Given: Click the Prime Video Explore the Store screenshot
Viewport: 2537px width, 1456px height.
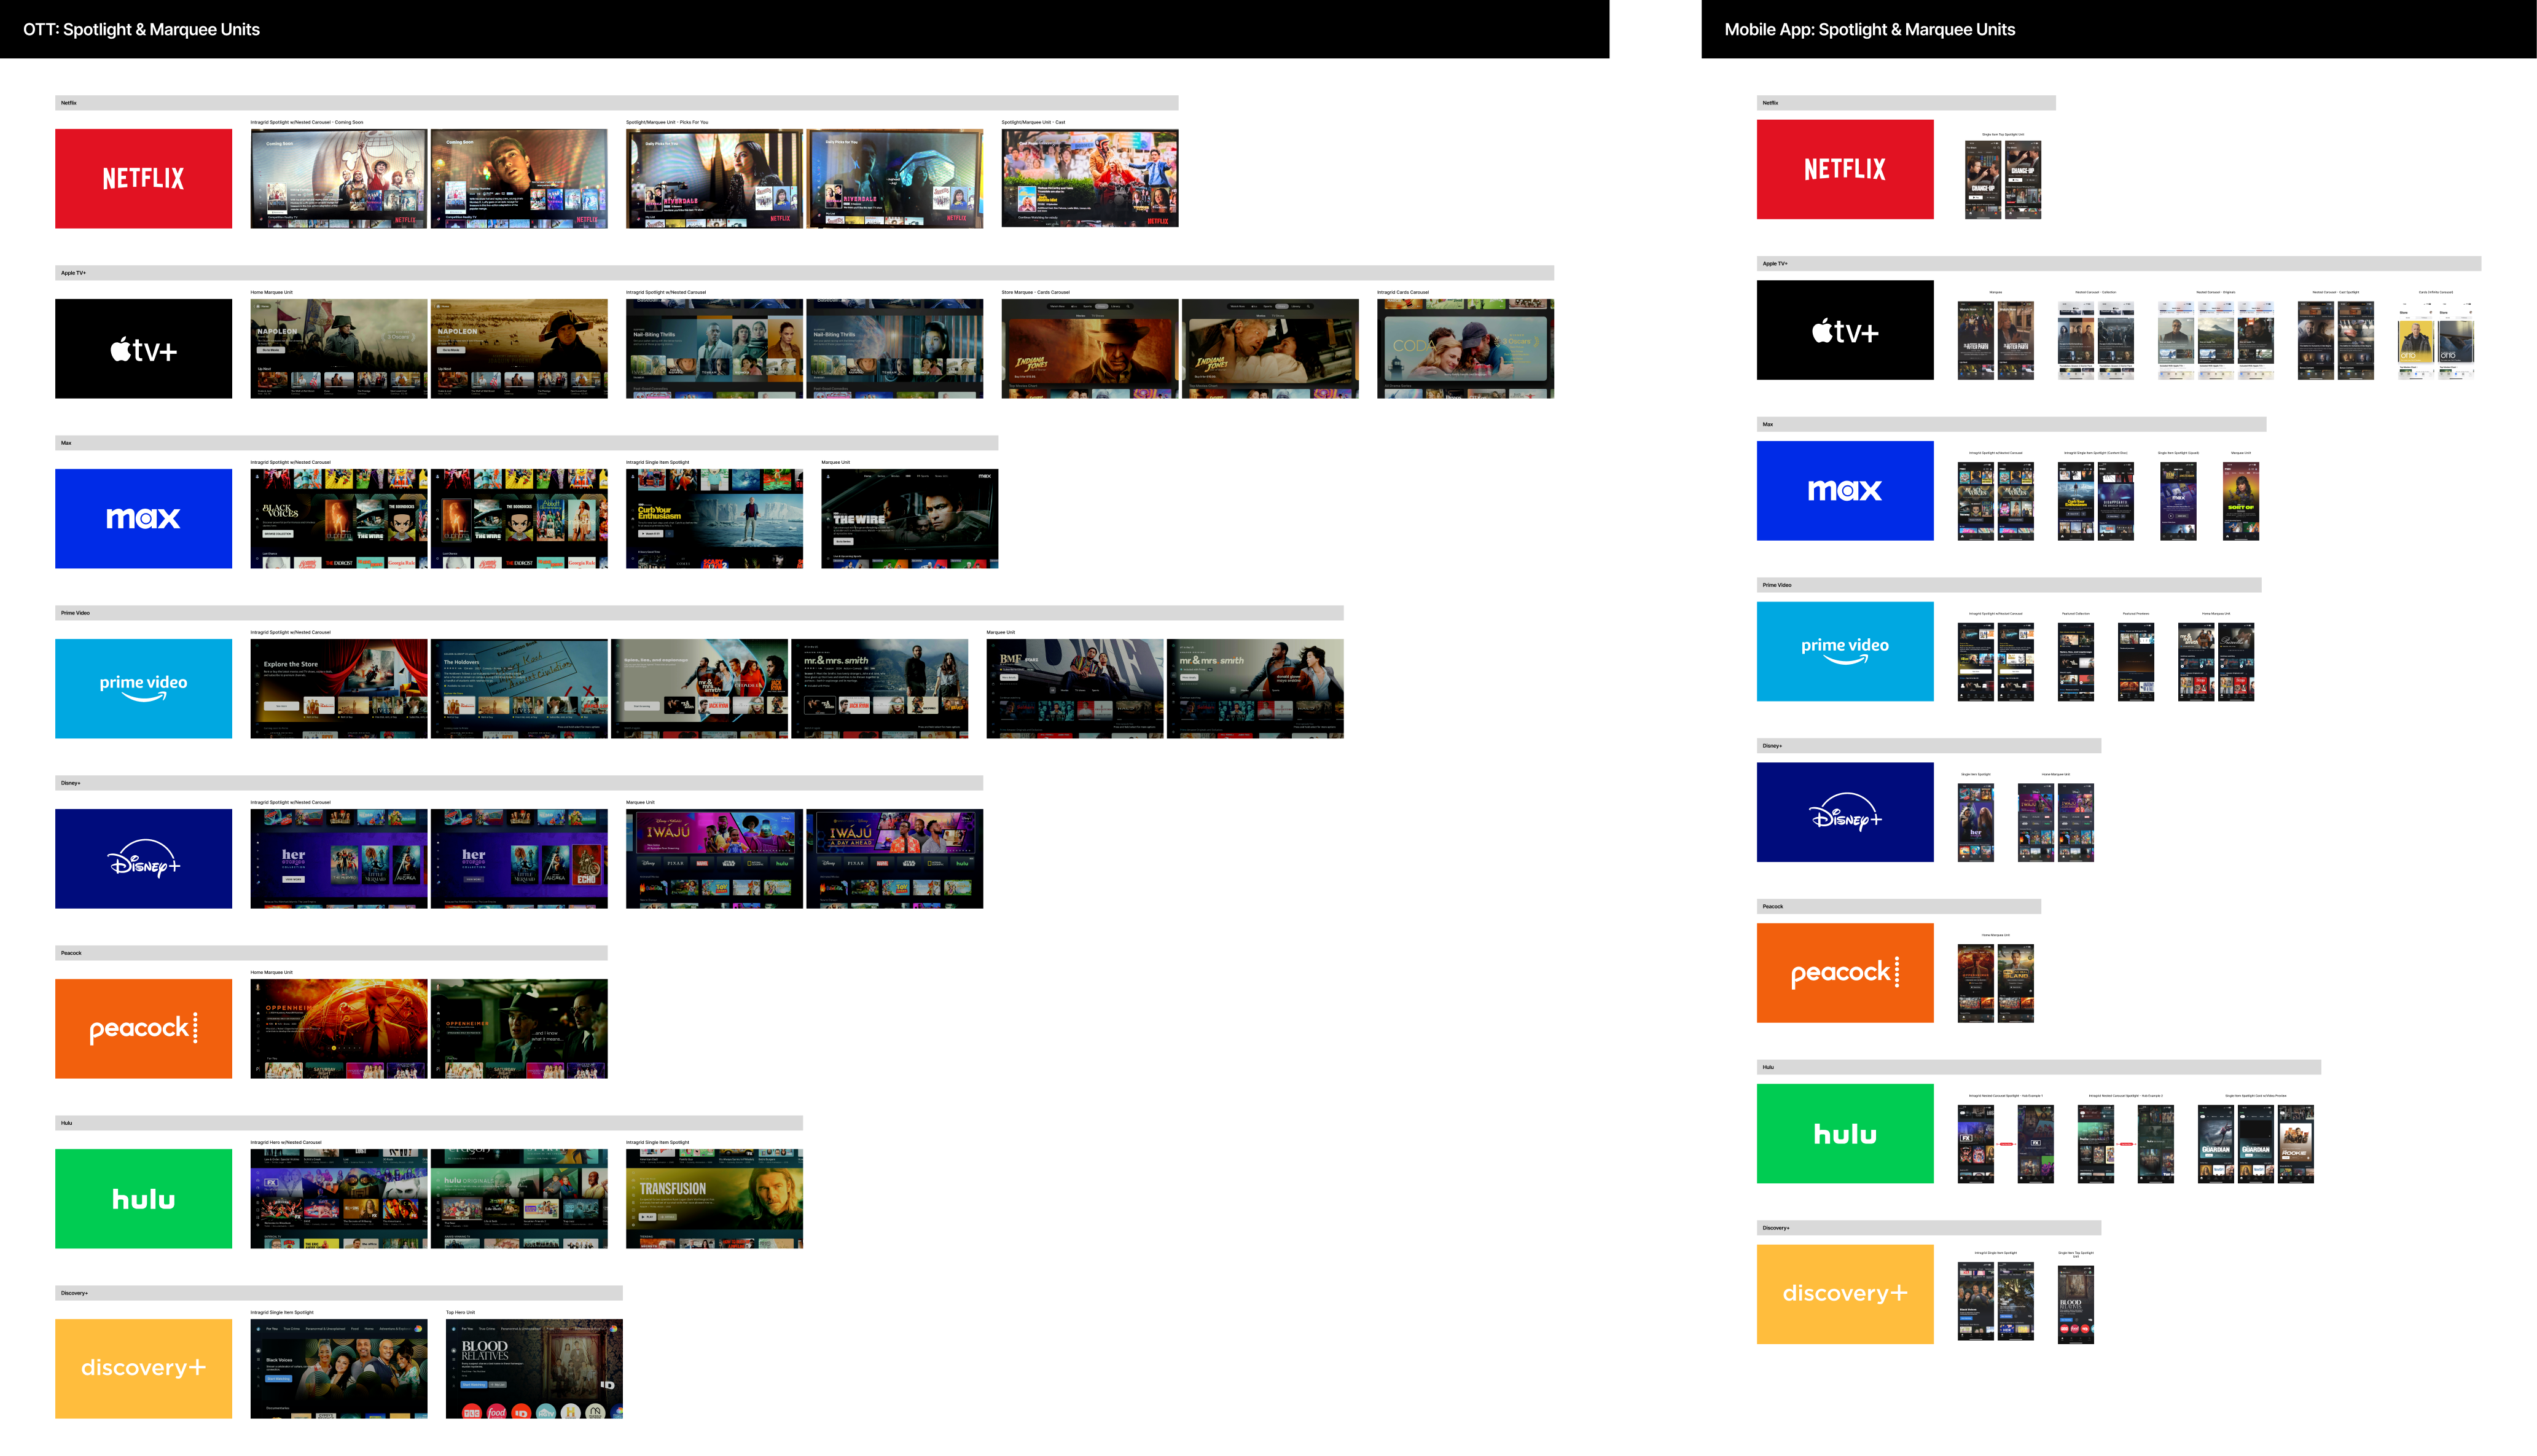Looking at the screenshot, I should click(x=338, y=688).
